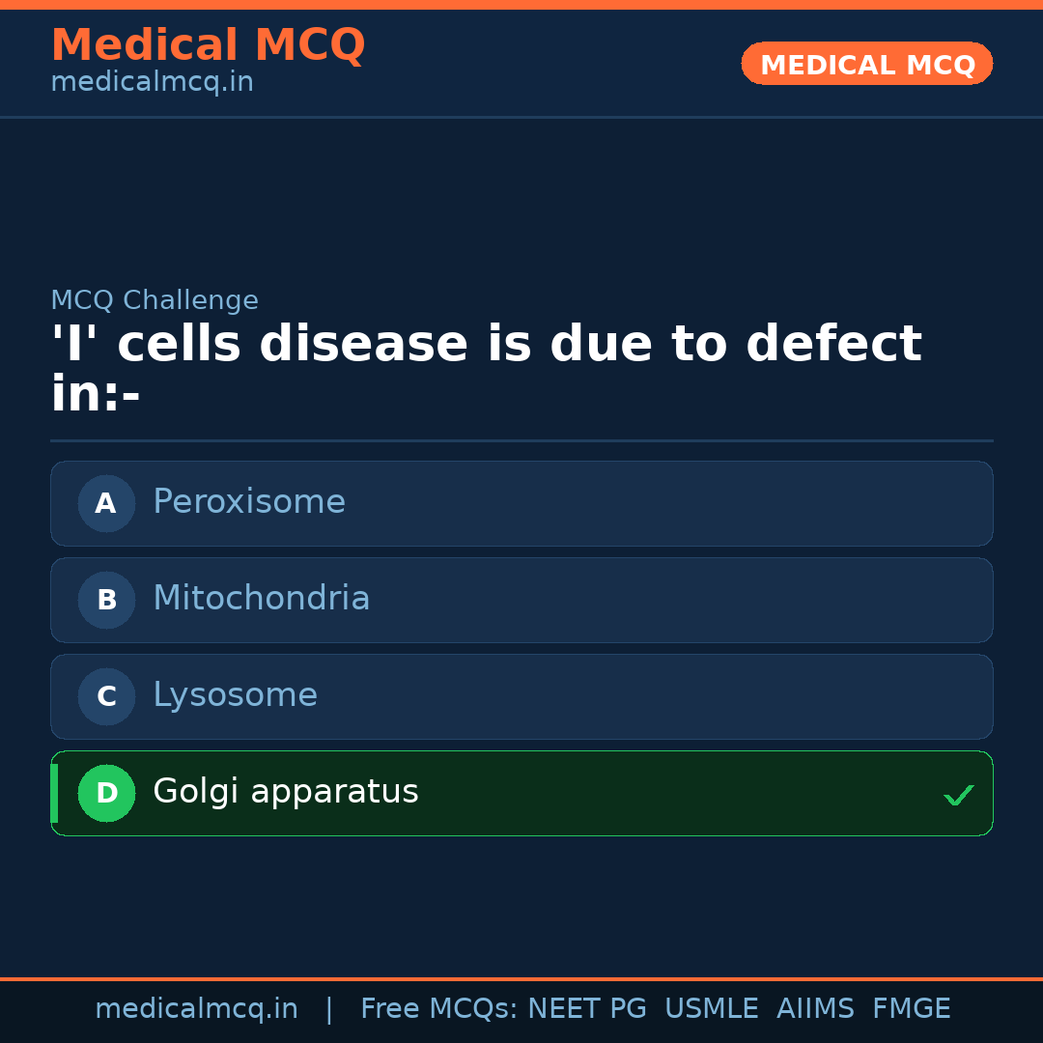Open the AIIMS category label
The image size is (1043, 1043).
tap(816, 1007)
